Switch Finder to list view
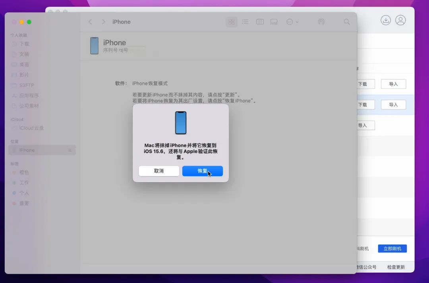This screenshot has width=429, height=283. coord(245,22)
